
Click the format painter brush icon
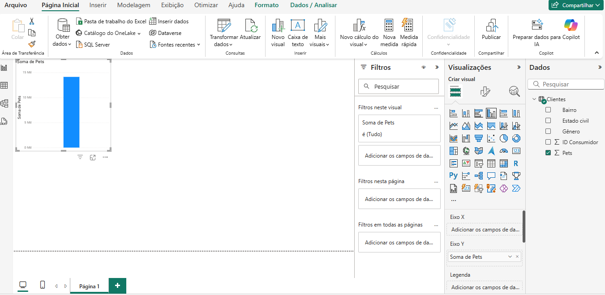pyautogui.click(x=32, y=44)
